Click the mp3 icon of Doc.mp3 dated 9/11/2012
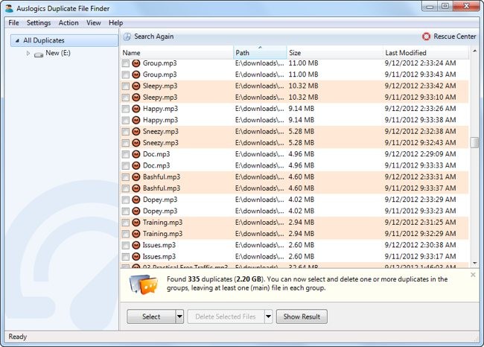The height and width of the screenshot is (347, 484). tap(136, 165)
